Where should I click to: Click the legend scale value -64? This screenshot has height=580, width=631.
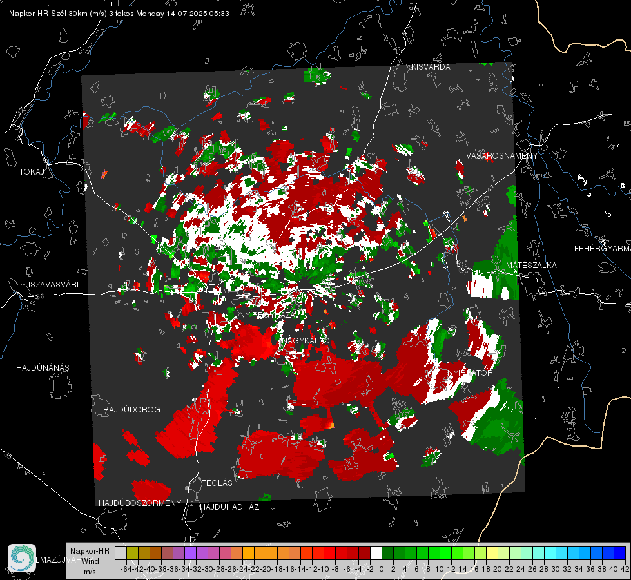point(126,569)
